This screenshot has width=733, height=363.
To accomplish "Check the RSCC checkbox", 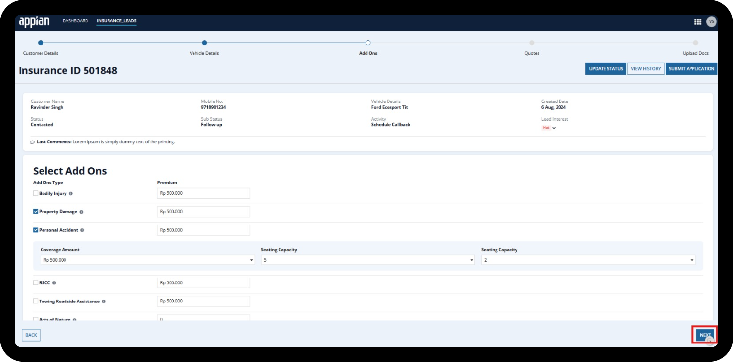I will tap(36, 282).
